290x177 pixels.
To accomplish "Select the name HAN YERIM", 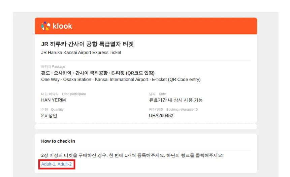I will pos(54,100).
